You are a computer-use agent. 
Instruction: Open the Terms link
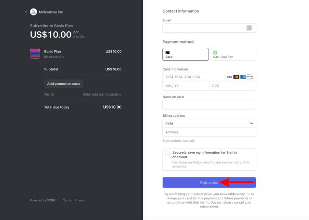[x=67, y=200]
